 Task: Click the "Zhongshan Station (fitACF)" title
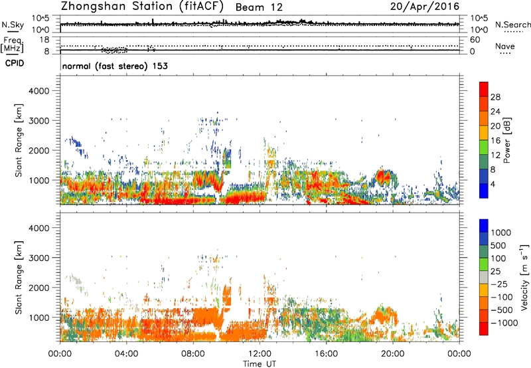click(x=142, y=7)
